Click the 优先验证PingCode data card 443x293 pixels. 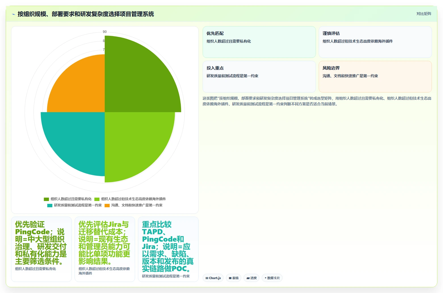(x=41, y=249)
